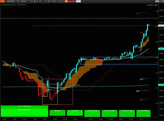This screenshot has width=164, height=121.
Task: Click the Wkly VWAP green status box
Action: click(x=57, y=113)
